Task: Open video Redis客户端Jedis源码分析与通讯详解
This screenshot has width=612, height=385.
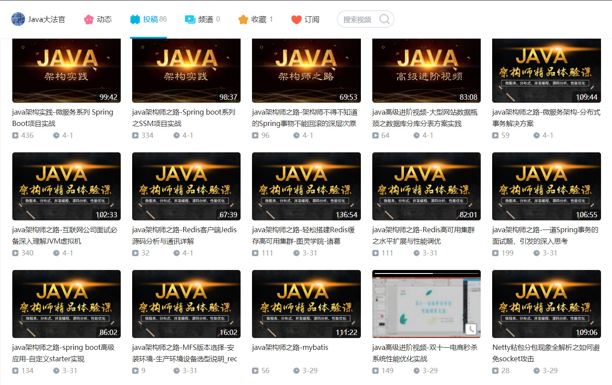Action: [x=184, y=235]
